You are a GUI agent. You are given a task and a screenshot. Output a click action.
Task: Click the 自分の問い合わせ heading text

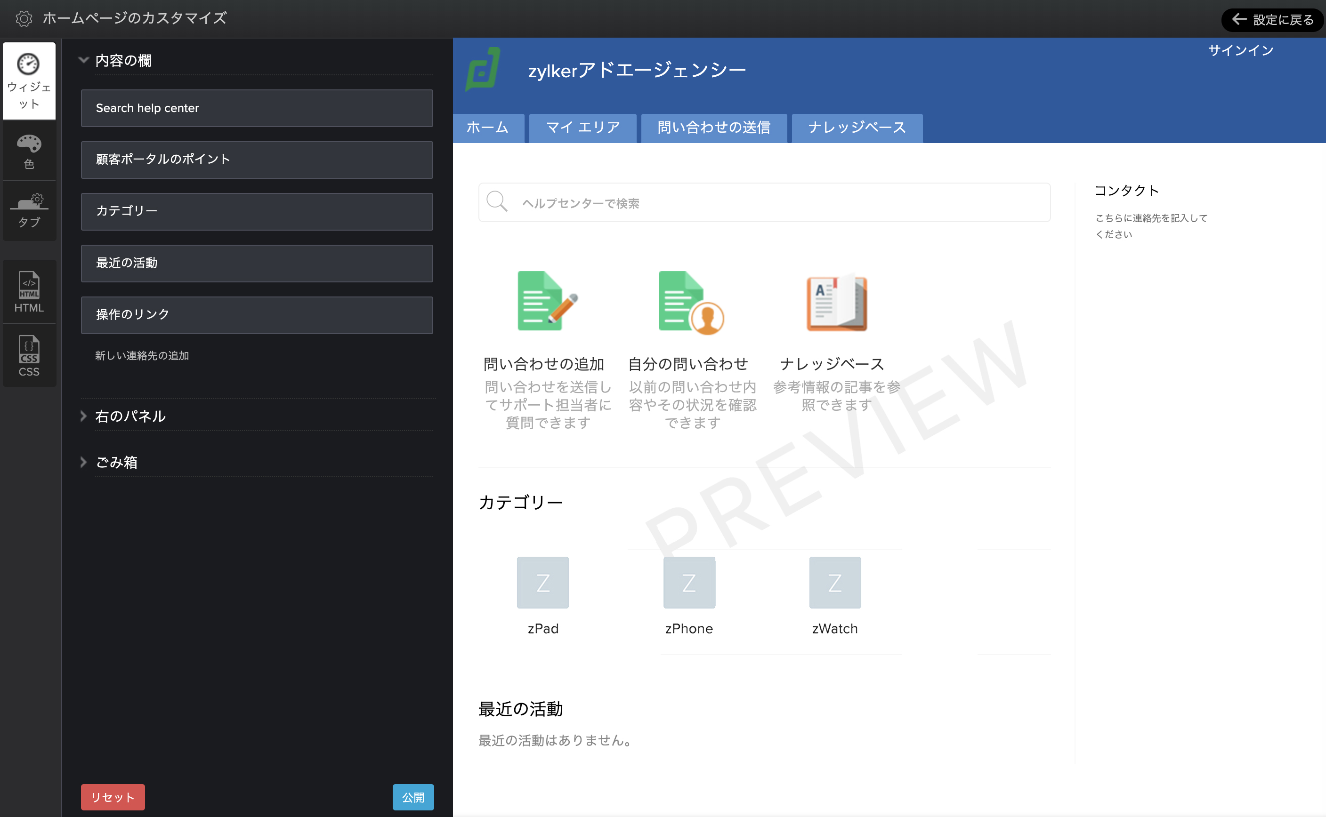tap(688, 364)
